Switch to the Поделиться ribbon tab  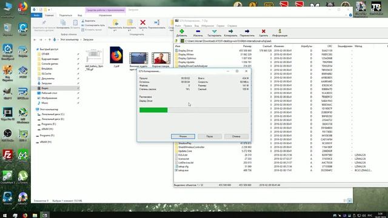tap(65, 15)
